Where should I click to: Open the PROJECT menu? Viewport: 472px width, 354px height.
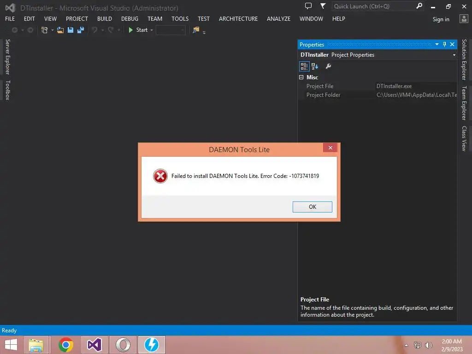coord(77,18)
